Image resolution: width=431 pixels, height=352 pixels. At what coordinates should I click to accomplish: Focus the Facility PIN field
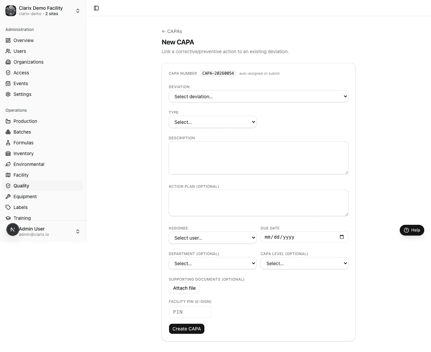(190, 312)
